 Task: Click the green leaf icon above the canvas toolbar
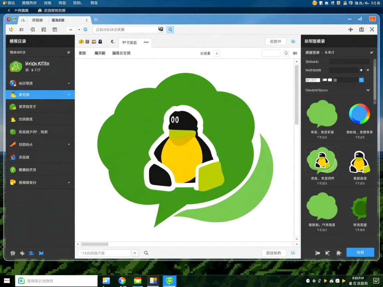[112, 41]
